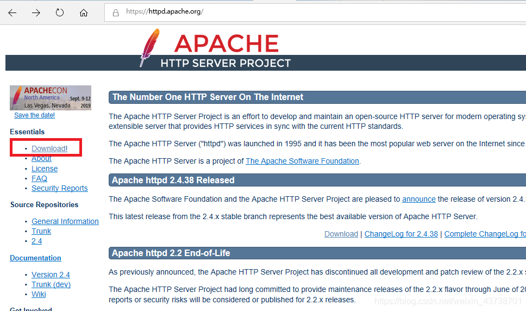Follow the 'Save the date!' link
Viewport: 526px width, 311px height.
click(34, 115)
